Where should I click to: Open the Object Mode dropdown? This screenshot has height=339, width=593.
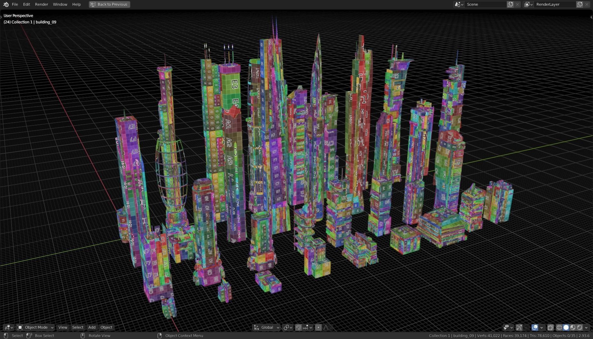(x=35, y=327)
